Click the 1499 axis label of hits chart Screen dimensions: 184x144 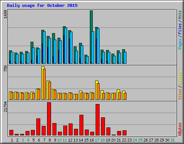(x=5, y=14)
